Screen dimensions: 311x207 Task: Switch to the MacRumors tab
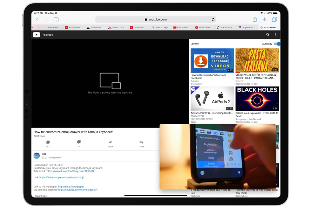click(x=226, y=27)
